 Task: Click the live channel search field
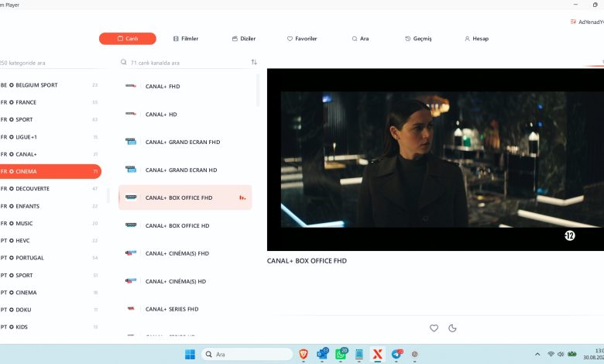189,63
